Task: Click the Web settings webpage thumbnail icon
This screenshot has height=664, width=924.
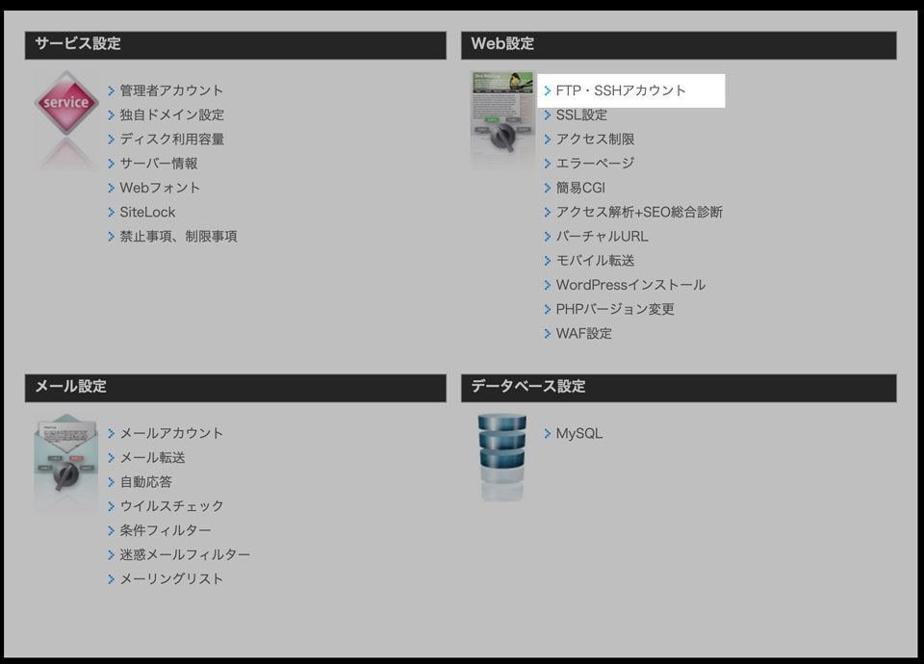Action: tap(502, 113)
